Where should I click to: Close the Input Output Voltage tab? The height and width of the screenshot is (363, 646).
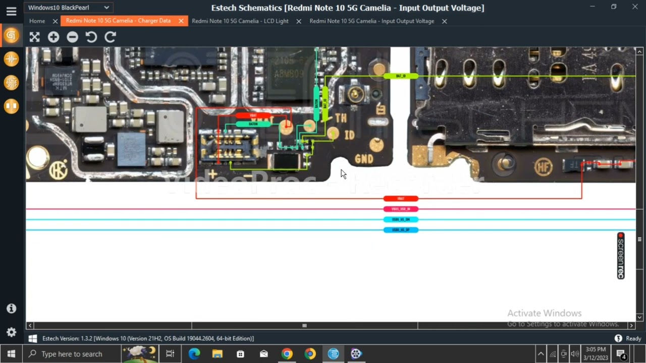(444, 21)
